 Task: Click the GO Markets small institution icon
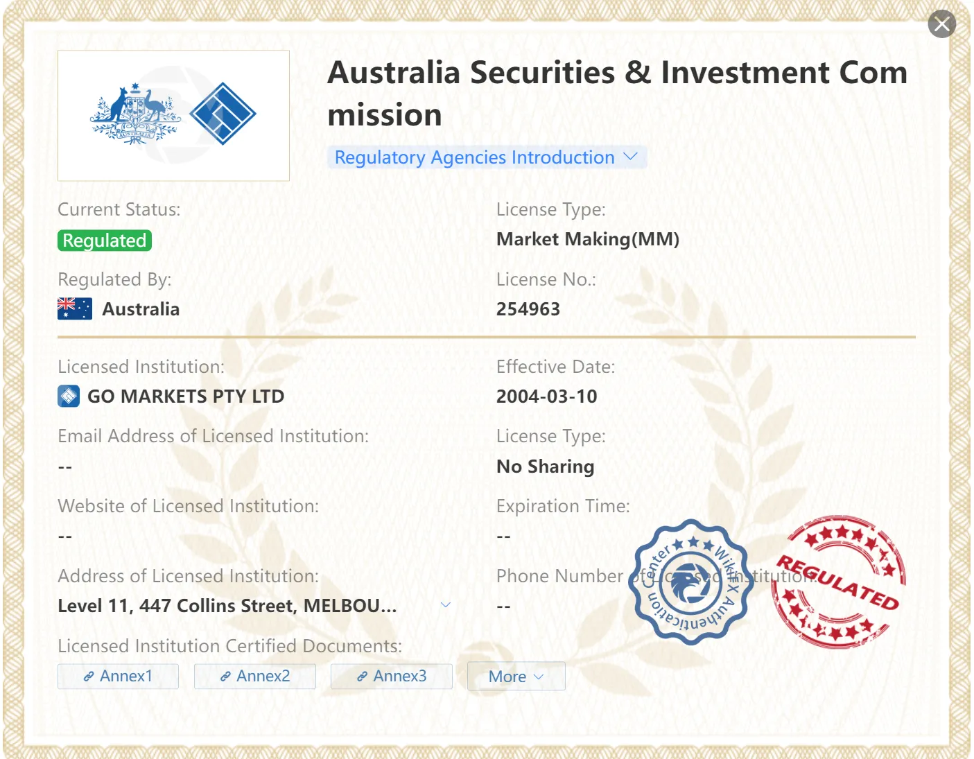pos(69,396)
